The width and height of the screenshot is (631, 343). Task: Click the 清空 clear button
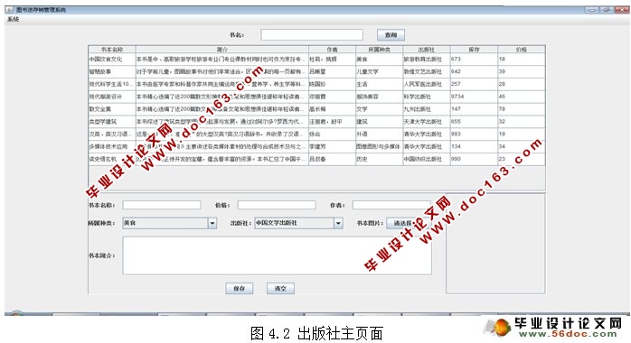(x=280, y=288)
